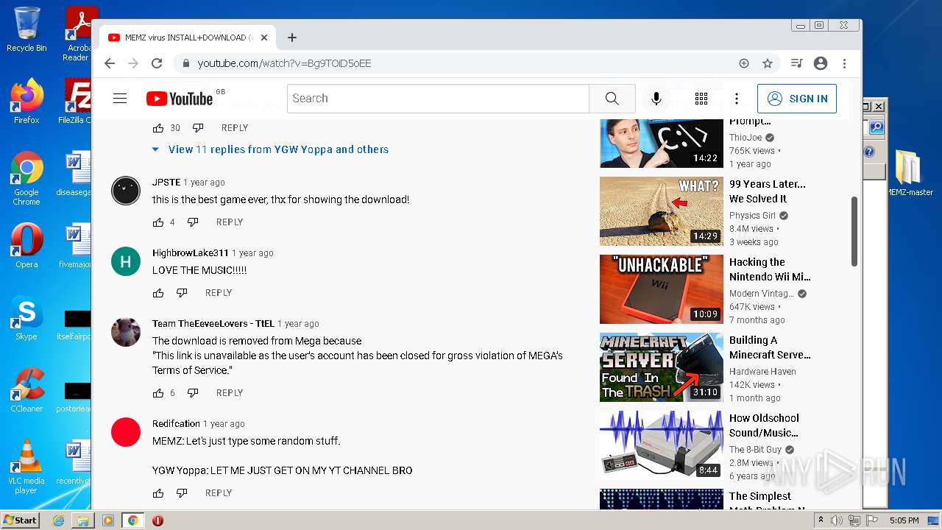Open Firefox desktop shortcut
The image size is (942, 530).
click(26, 102)
